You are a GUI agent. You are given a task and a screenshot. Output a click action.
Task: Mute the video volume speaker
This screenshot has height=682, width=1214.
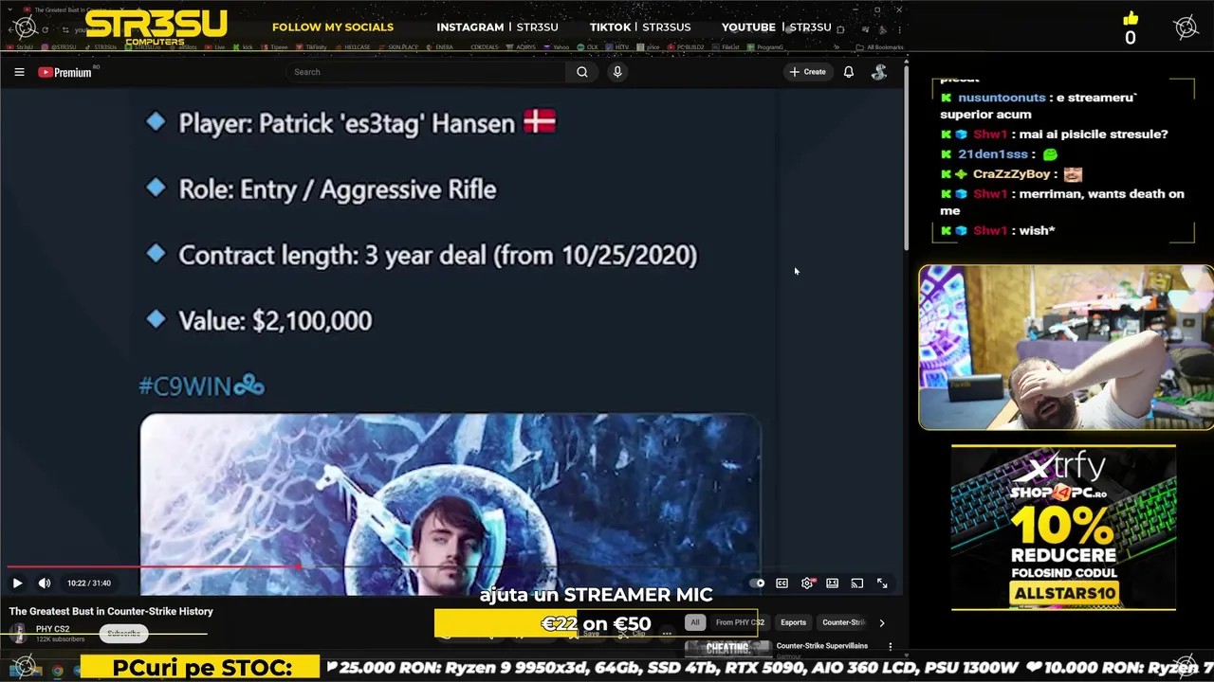tap(45, 583)
